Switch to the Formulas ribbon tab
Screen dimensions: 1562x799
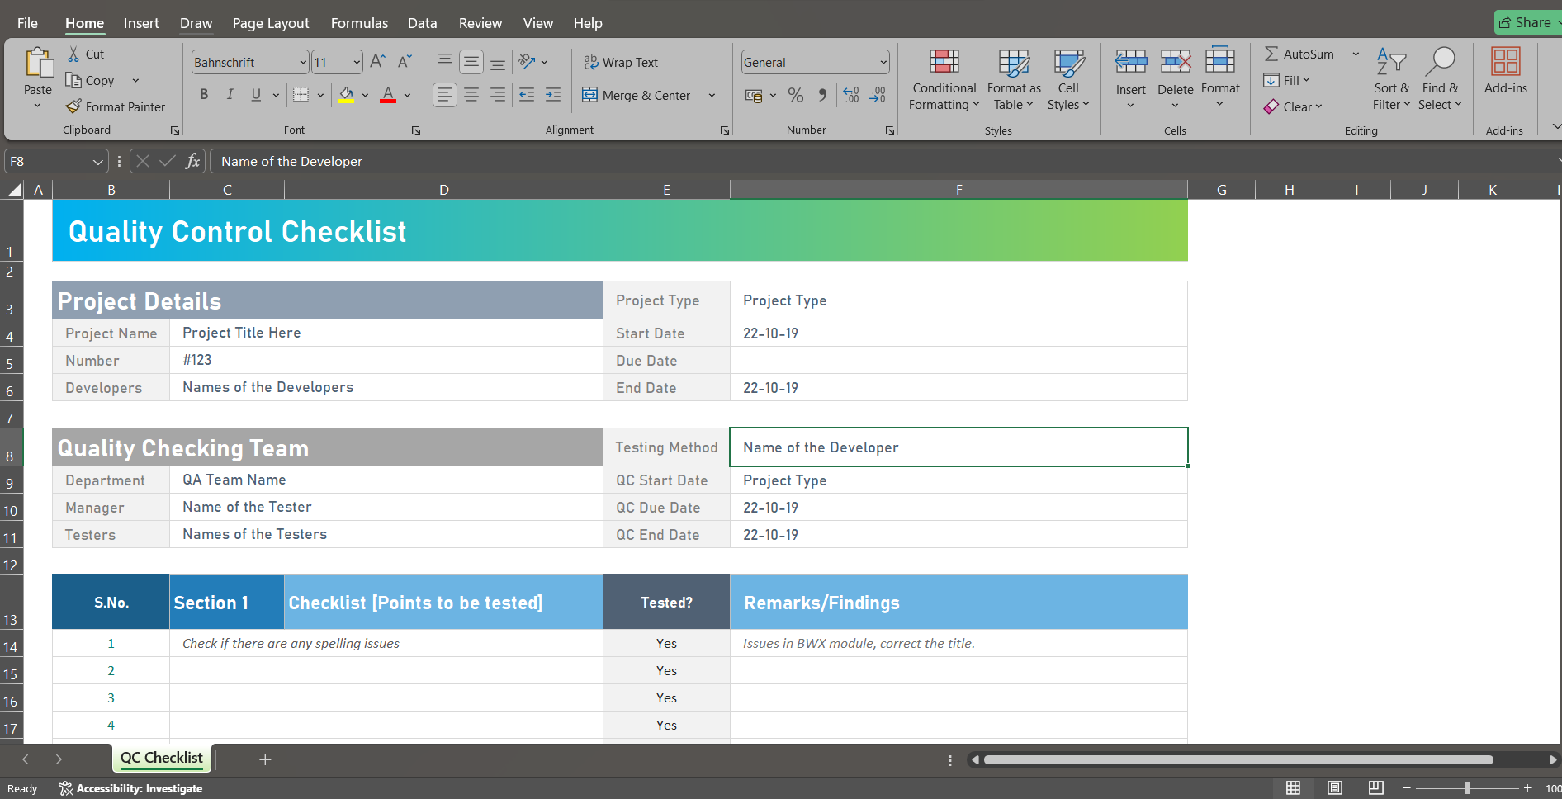click(x=359, y=22)
